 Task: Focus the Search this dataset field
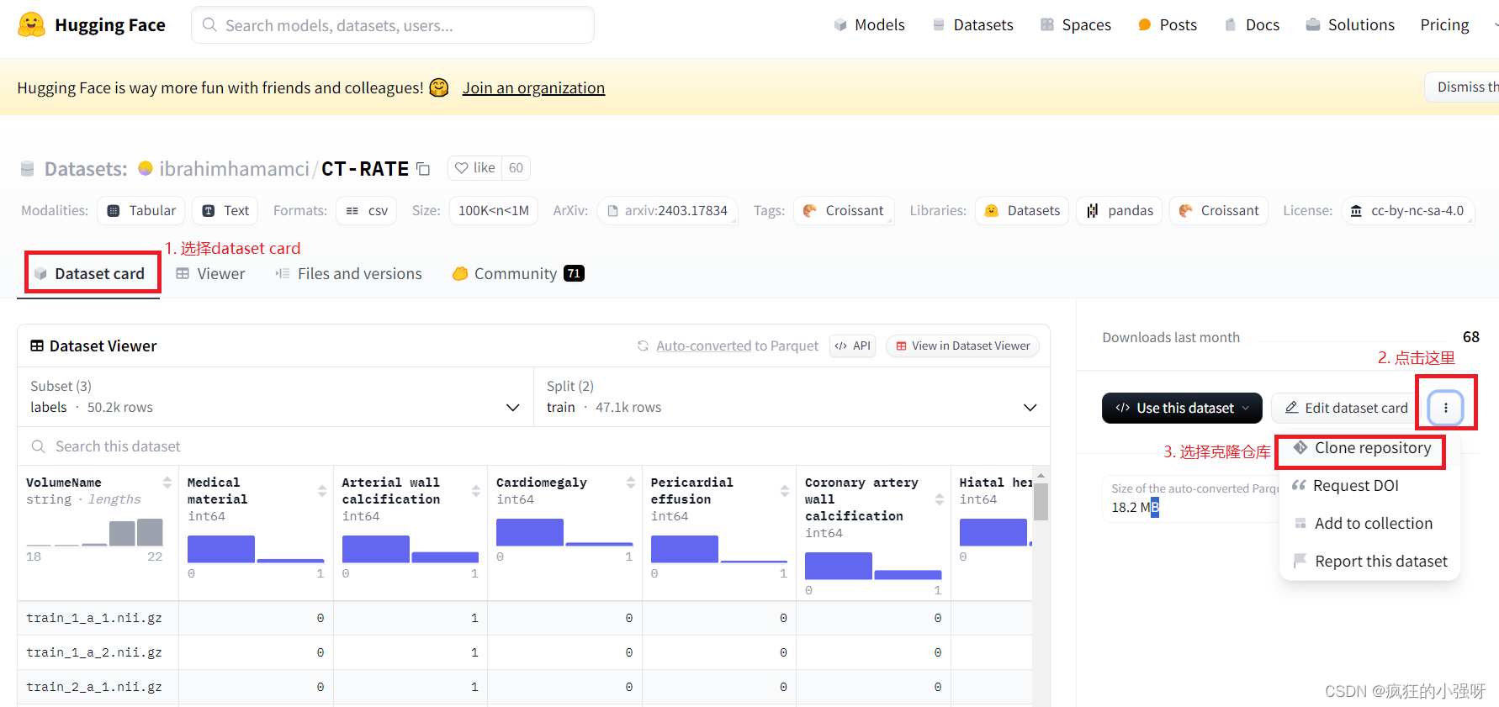533,446
